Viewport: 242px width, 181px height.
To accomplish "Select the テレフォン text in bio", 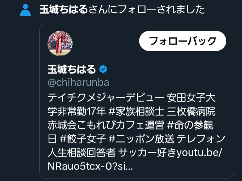I will [x=201, y=139].
